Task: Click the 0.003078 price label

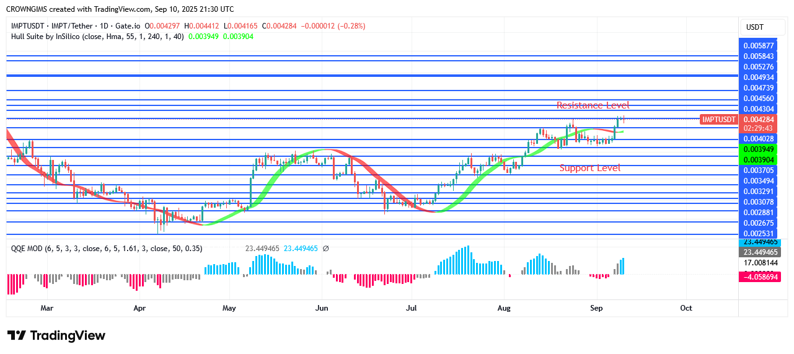Action: 759,201
